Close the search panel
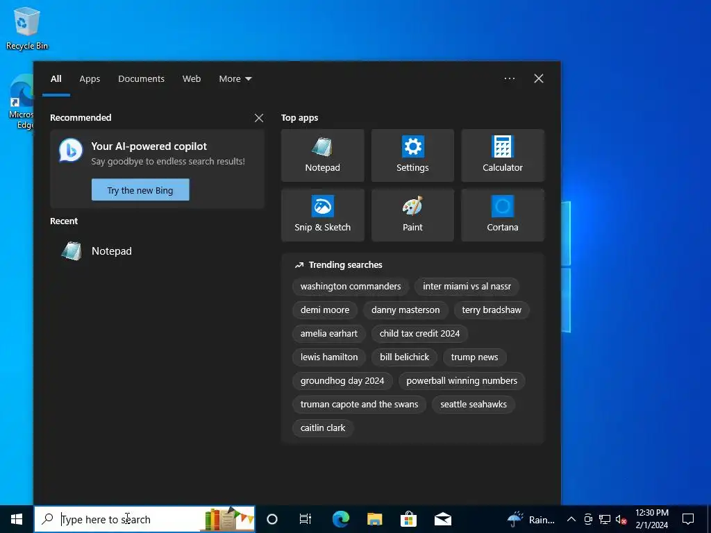Image resolution: width=711 pixels, height=533 pixels. click(539, 78)
